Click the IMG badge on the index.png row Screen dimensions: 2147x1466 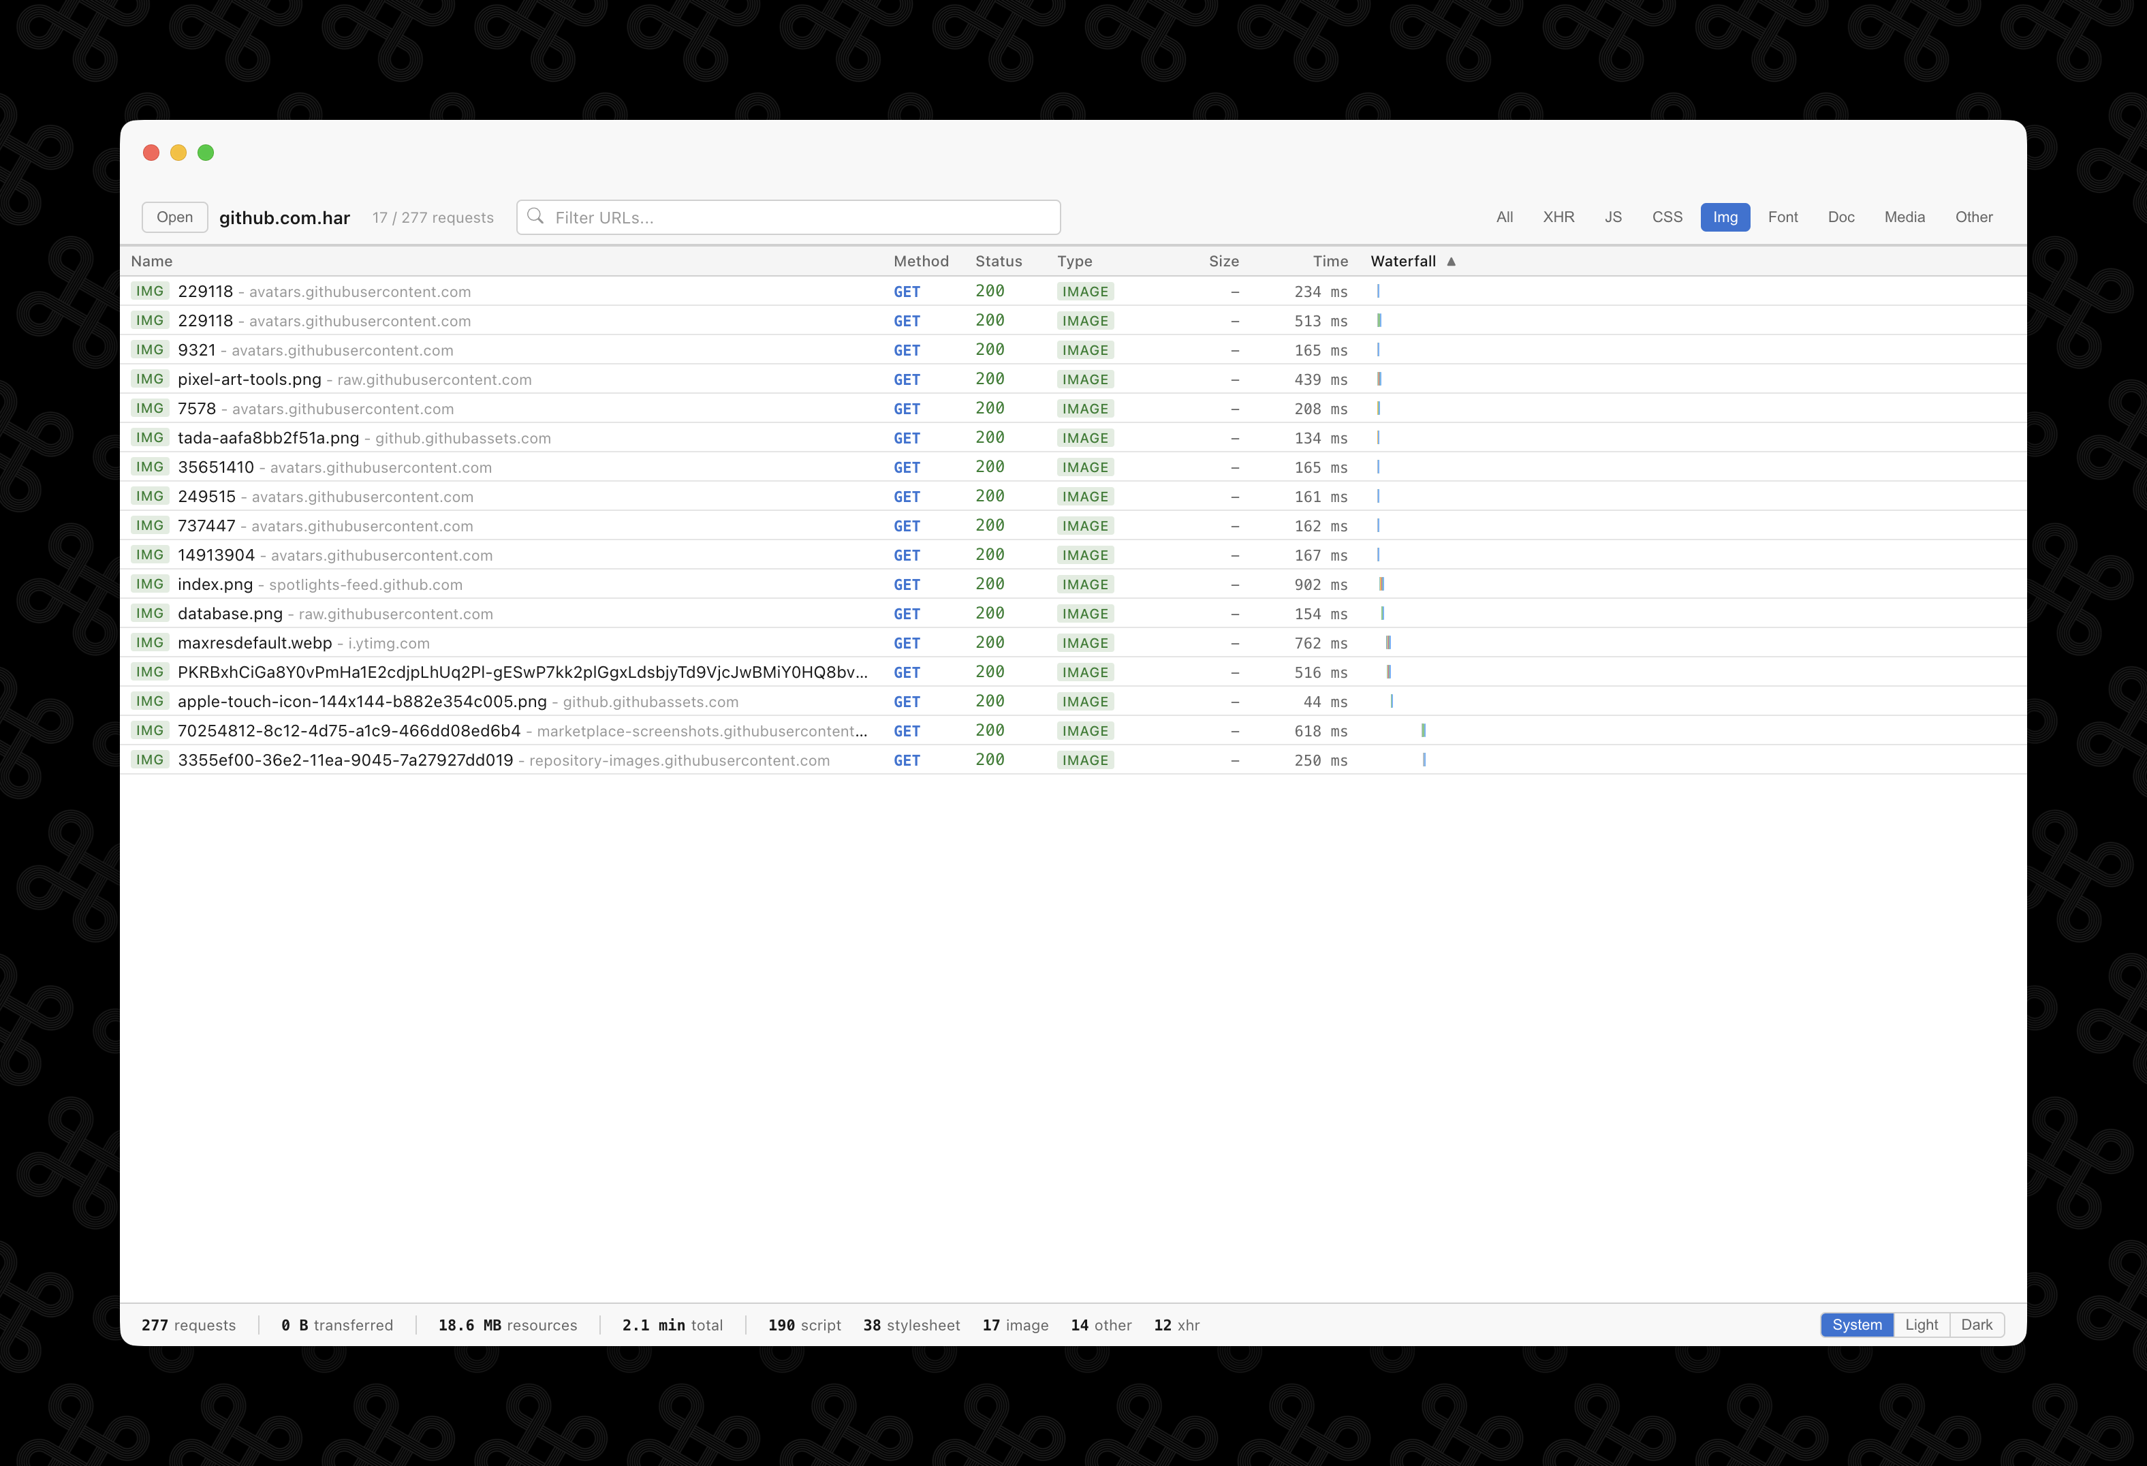click(x=150, y=584)
